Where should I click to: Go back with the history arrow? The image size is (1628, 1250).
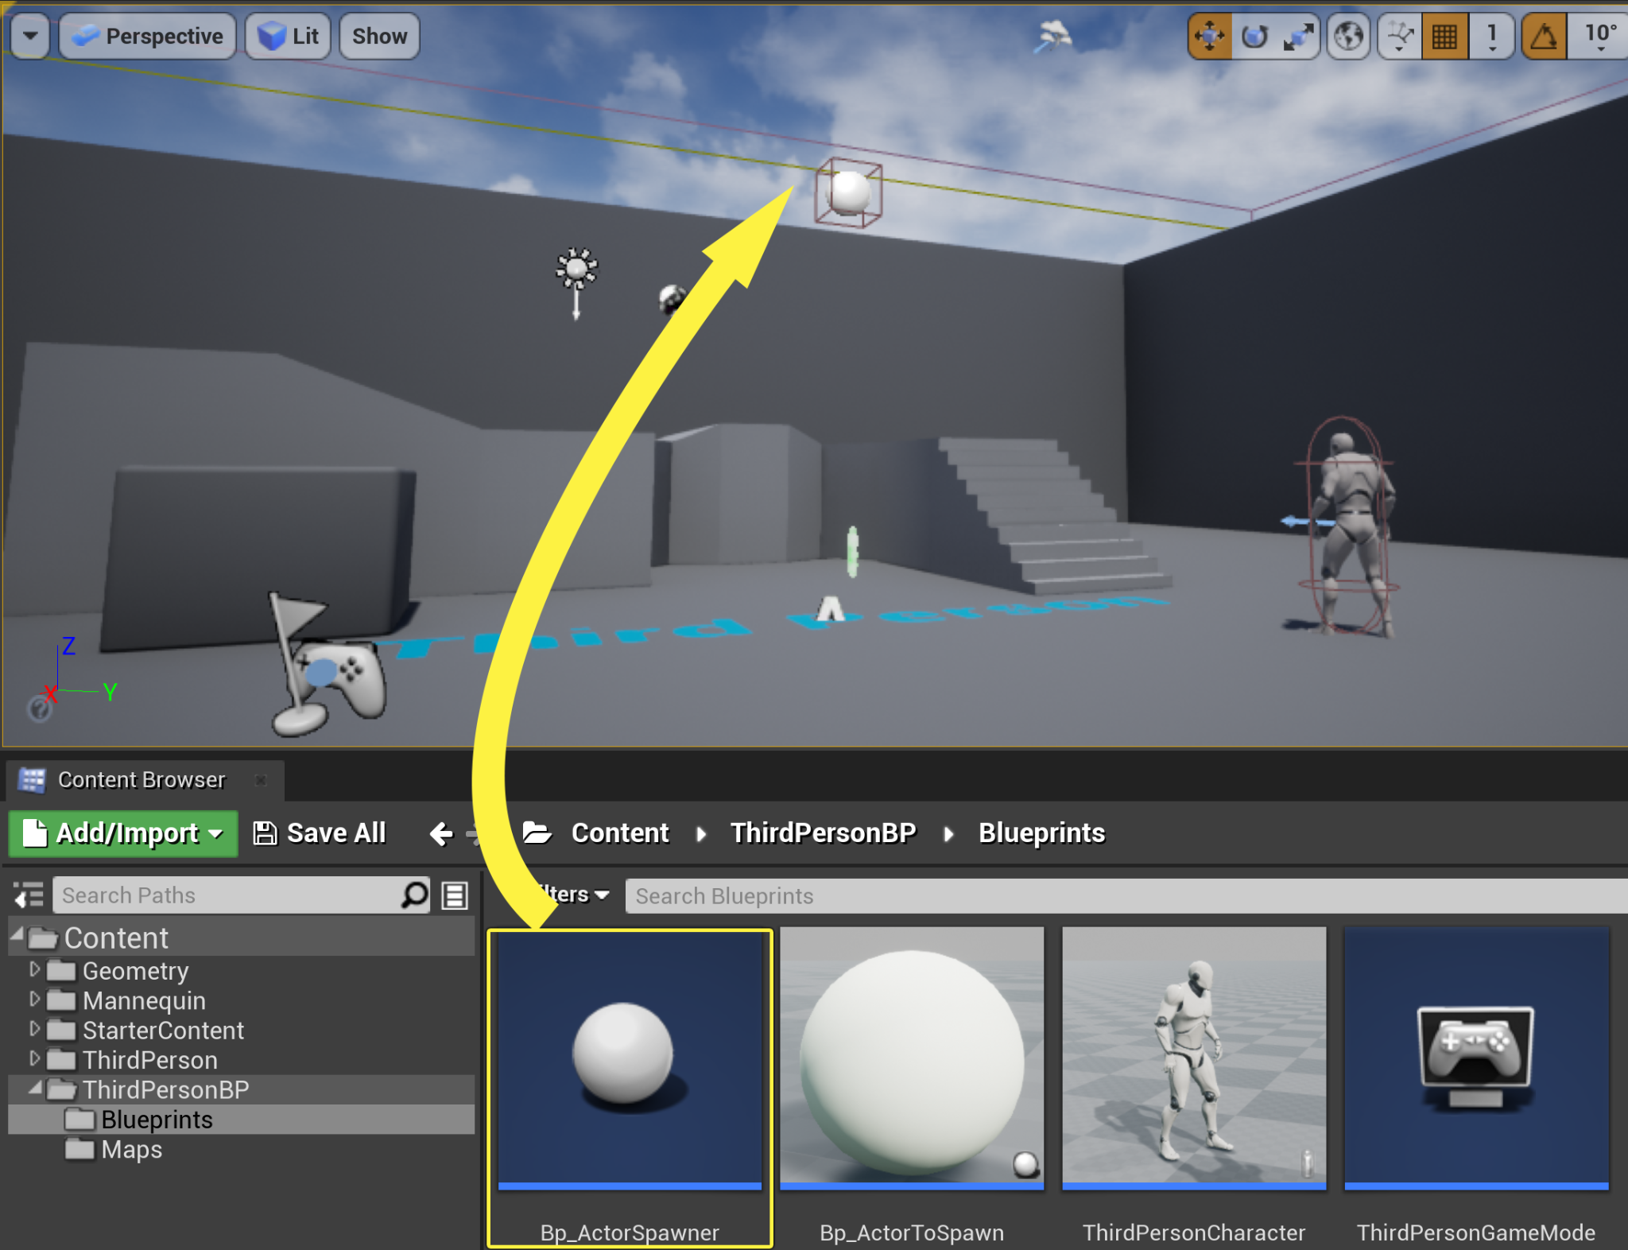tap(441, 833)
